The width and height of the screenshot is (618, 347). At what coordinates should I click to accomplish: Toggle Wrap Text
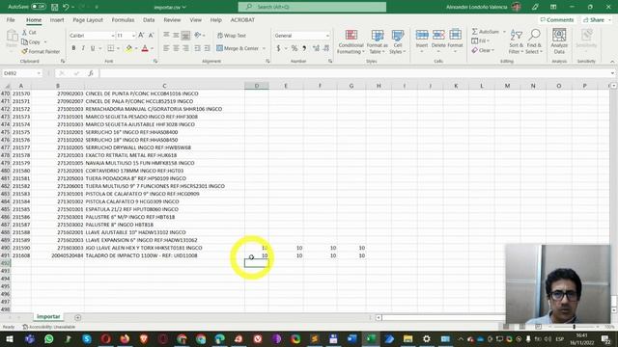pyautogui.click(x=232, y=36)
